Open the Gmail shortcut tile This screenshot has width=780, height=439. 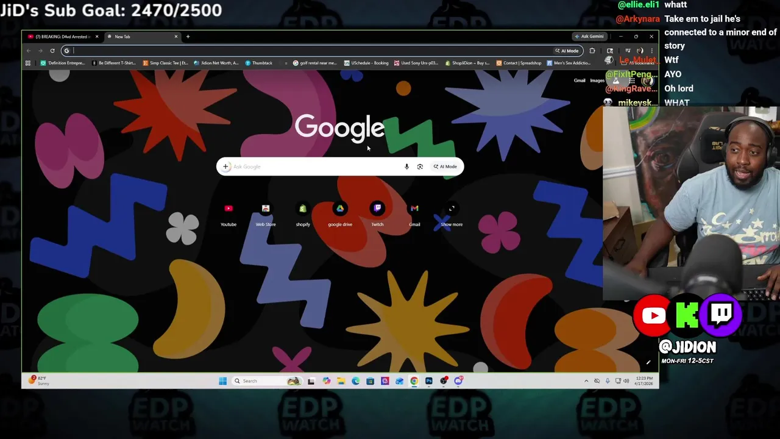tap(414, 215)
